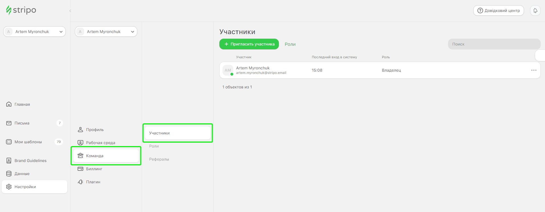545x212 pixels.
Task: Click the Мои шаблоны templates icon
Action: click(x=9, y=142)
